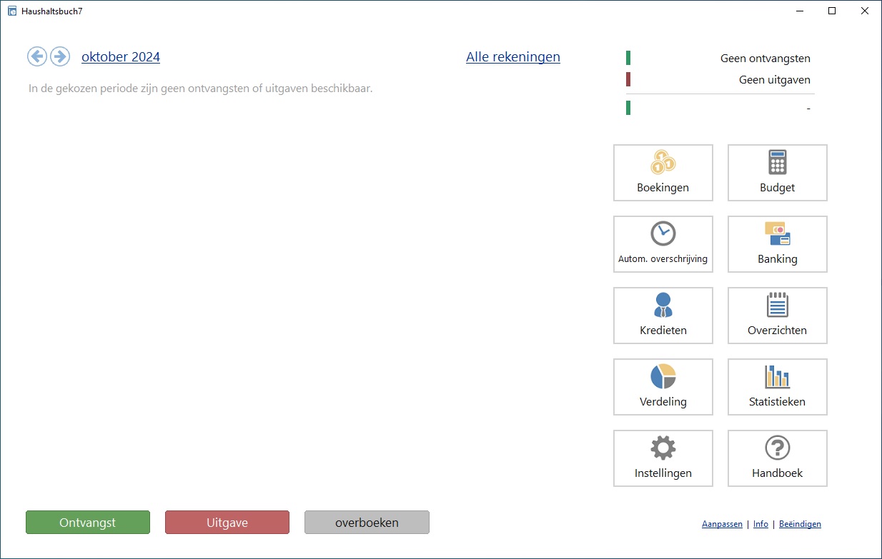Open the Budget calculator tile
This screenshot has height=559, width=882.
[x=777, y=173]
